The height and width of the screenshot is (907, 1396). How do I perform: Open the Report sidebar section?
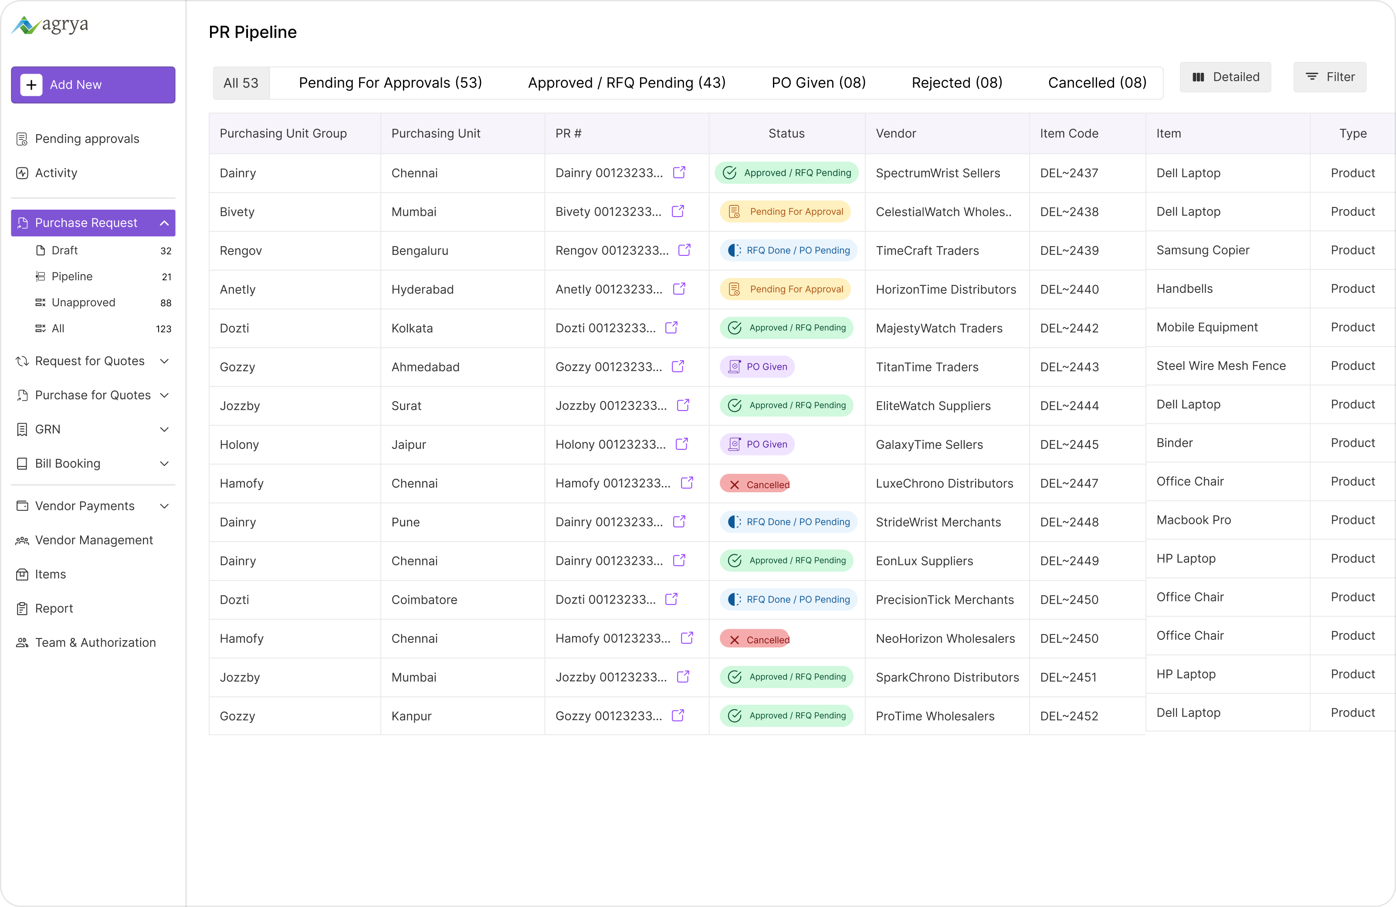click(54, 608)
